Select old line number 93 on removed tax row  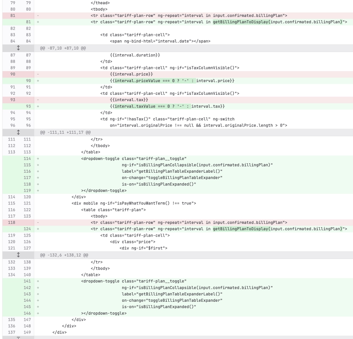pyautogui.click(x=13, y=99)
